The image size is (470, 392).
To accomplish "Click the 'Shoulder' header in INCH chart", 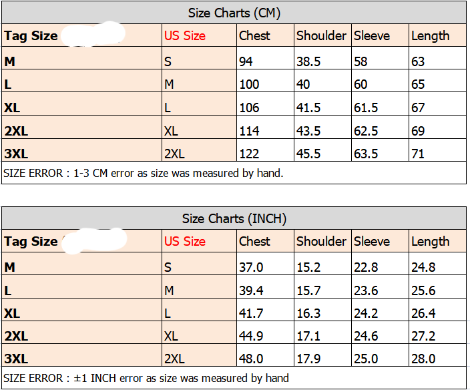I will [322, 242].
